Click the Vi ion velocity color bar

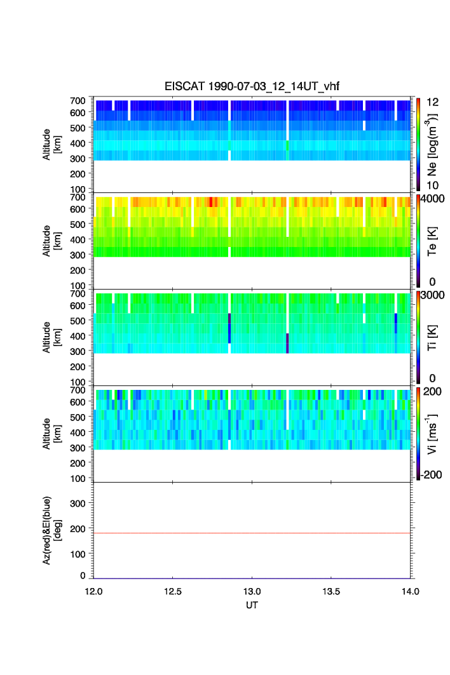click(418, 434)
